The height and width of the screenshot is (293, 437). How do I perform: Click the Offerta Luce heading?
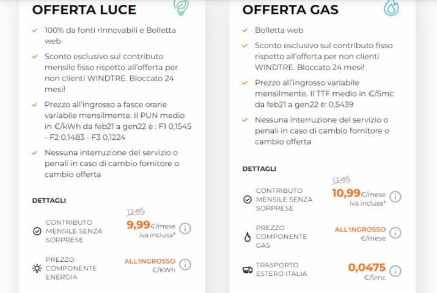coord(84,10)
